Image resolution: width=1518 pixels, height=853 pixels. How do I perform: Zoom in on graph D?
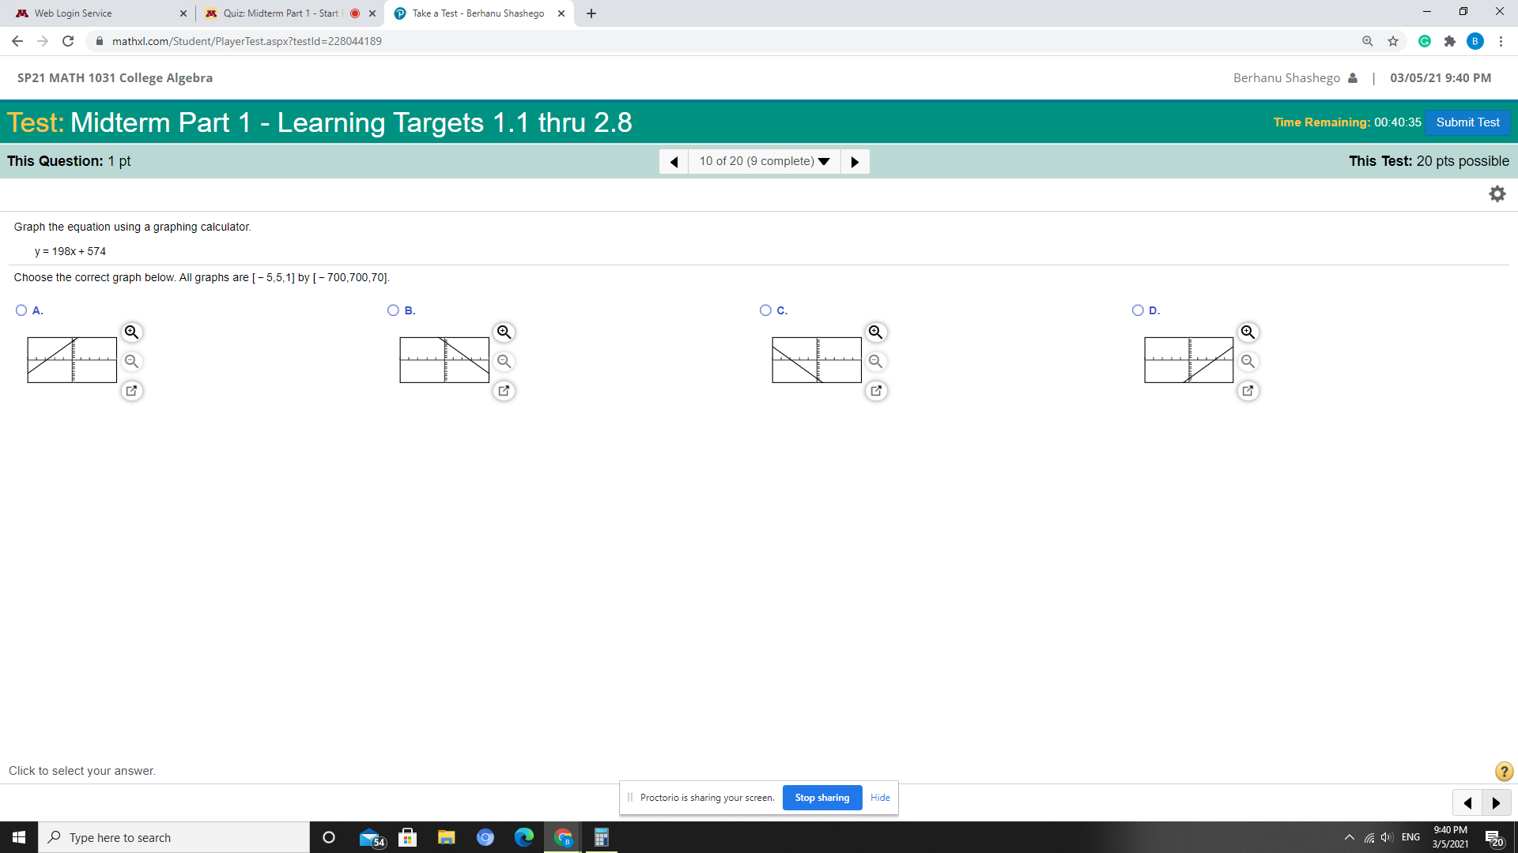[1248, 333]
